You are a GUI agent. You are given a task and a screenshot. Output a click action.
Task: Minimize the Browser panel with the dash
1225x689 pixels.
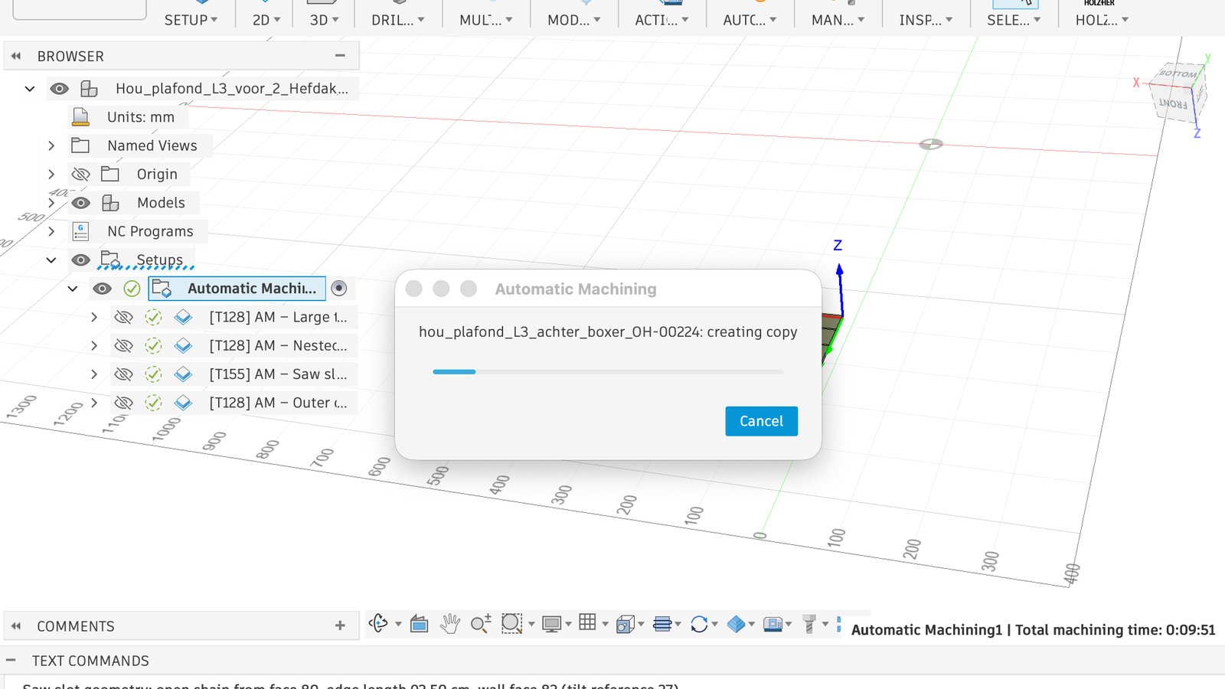click(x=340, y=55)
